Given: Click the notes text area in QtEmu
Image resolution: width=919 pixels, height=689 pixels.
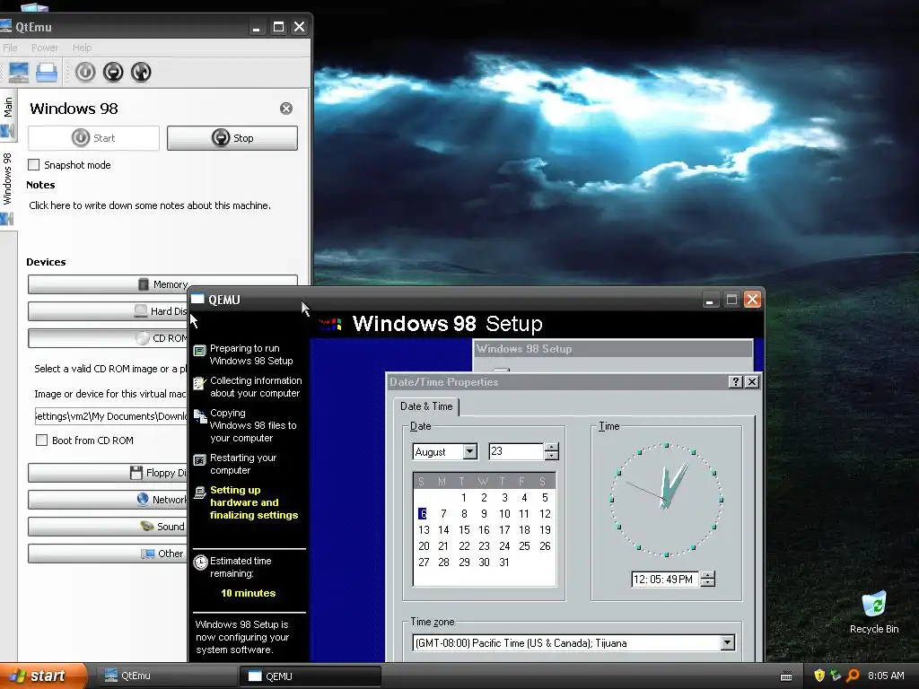Looking at the screenshot, I should click(x=150, y=205).
